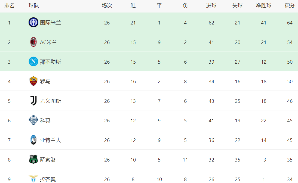The image size is (298, 183).
Task: Click the Roma club crest icon
Action: click(33, 81)
